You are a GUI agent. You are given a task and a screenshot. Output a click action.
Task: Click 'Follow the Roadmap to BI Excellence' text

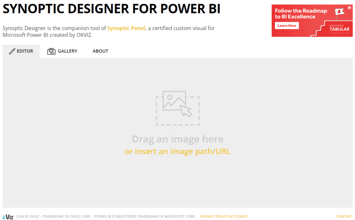click(301, 14)
